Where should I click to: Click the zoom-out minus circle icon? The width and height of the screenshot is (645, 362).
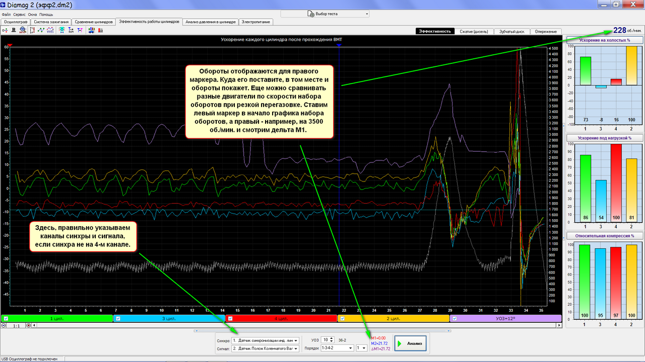4,325
